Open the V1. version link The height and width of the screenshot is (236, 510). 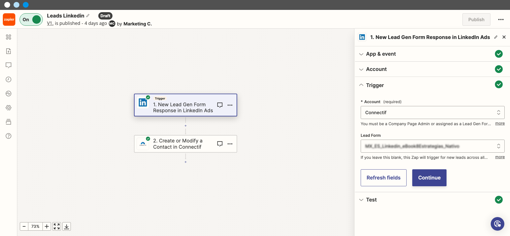[50, 23]
